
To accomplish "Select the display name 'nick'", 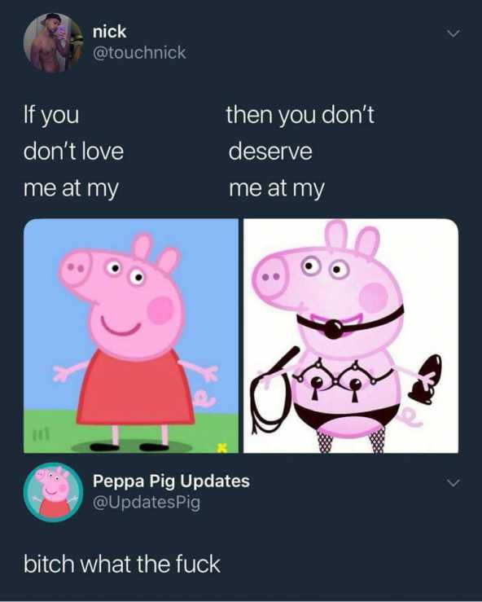I will click(x=109, y=32).
